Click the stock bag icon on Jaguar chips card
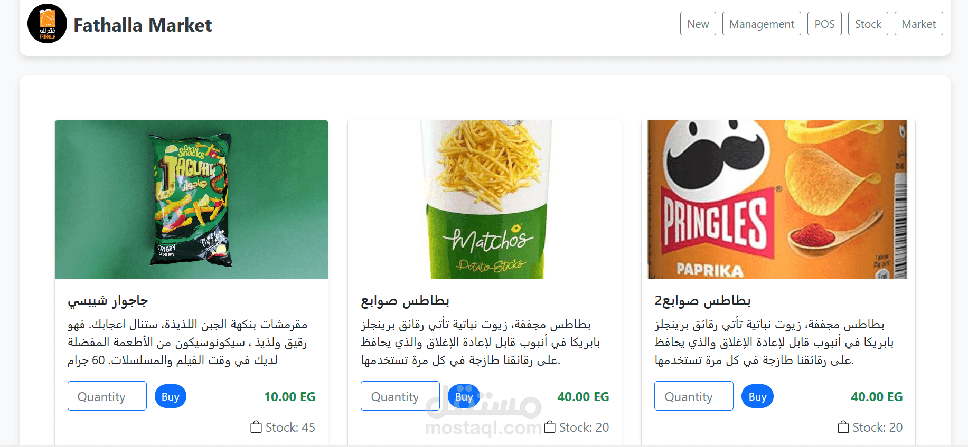Image resolution: width=968 pixels, height=447 pixels. click(256, 427)
